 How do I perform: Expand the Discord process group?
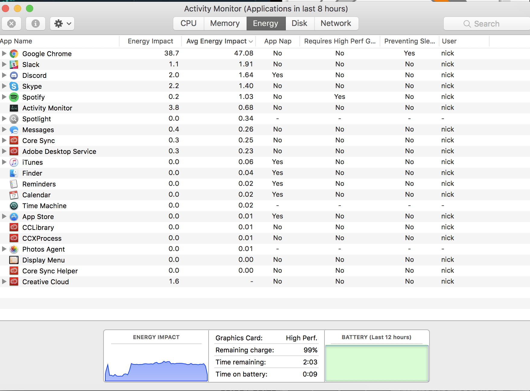(x=4, y=75)
